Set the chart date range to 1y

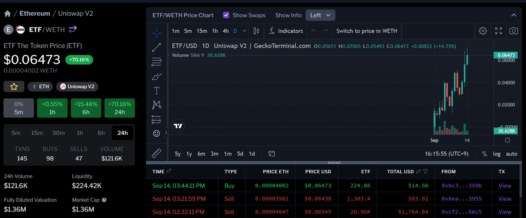click(x=189, y=154)
